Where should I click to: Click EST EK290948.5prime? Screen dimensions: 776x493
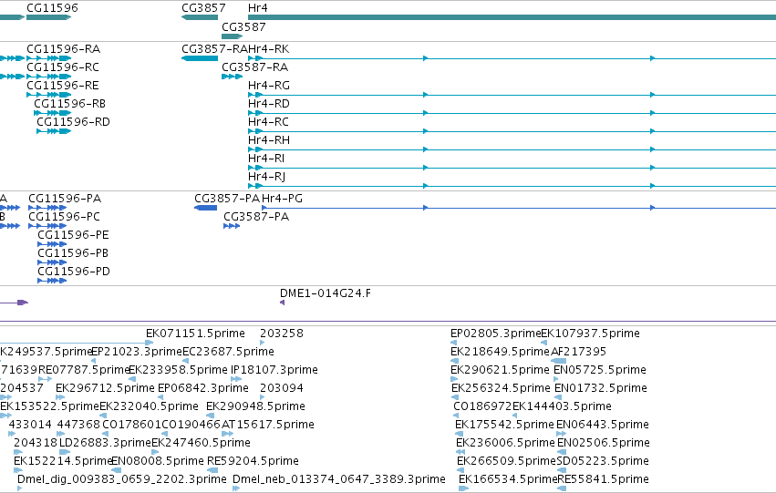pos(256,406)
